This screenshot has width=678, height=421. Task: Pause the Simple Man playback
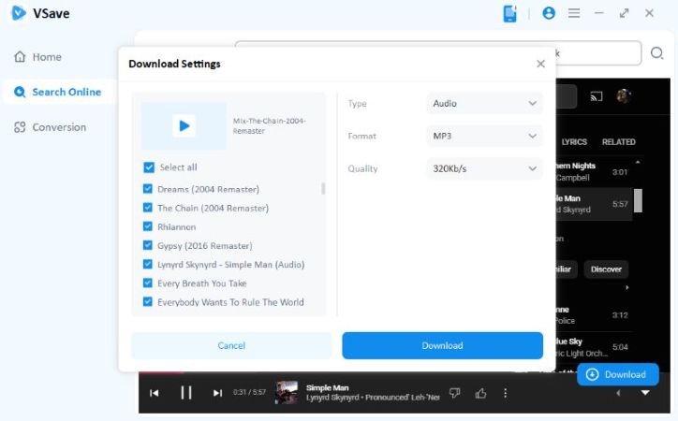(186, 393)
